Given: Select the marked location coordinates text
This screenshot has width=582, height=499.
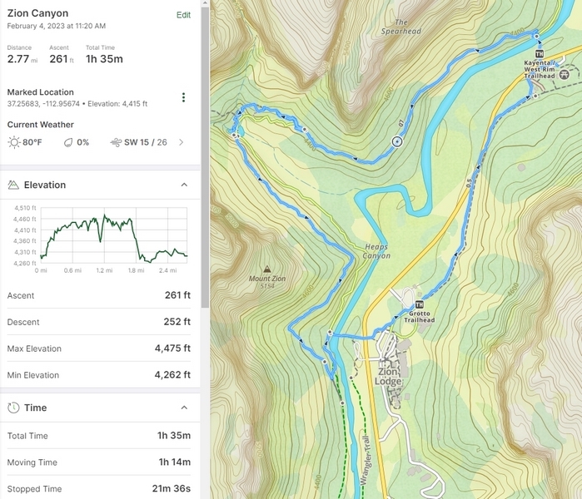Looking at the screenshot, I should pyautogui.click(x=77, y=104).
